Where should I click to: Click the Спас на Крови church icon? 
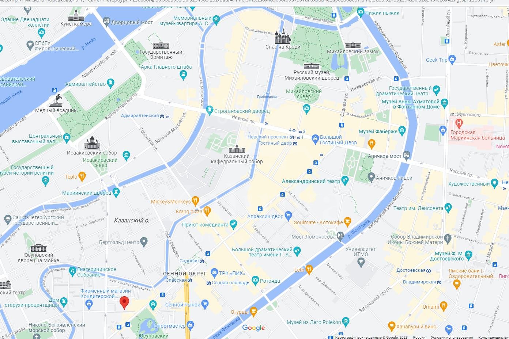[282, 36]
